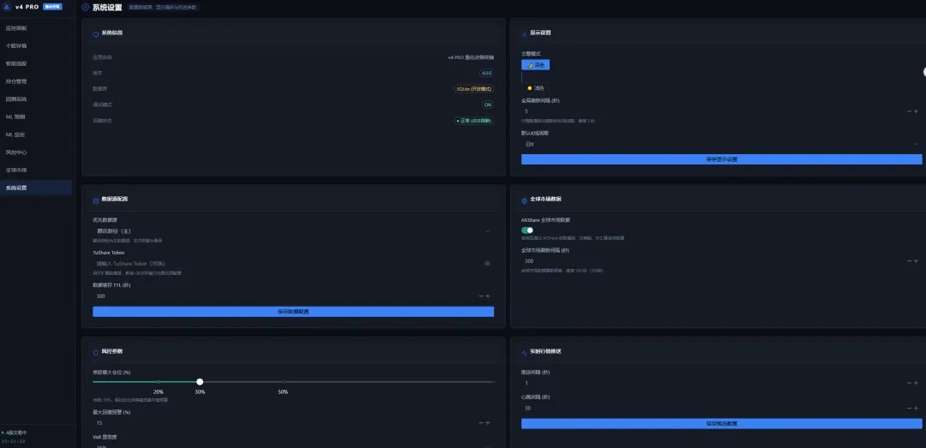Open 监控面板 in the sidebar
The height and width of the screenshot is (448, 926).
pyautogui.click(x=36, y=27)
